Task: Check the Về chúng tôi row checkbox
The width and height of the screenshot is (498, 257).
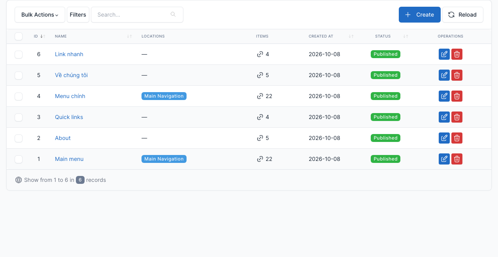Action: point(19,75)
